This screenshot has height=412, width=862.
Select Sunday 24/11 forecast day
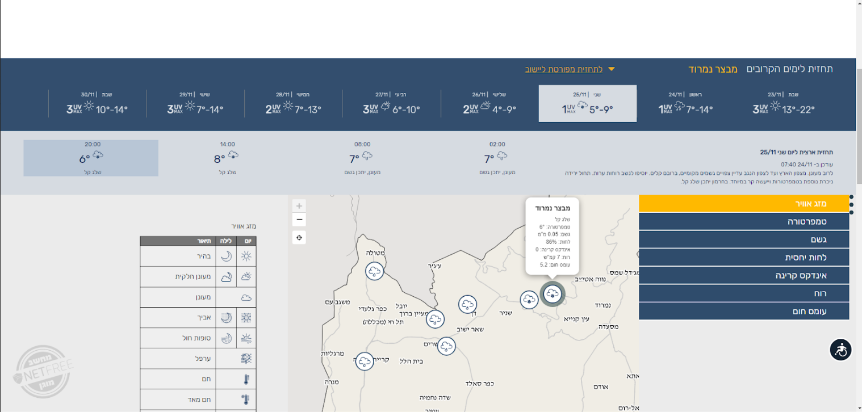[x=685, y=103]
